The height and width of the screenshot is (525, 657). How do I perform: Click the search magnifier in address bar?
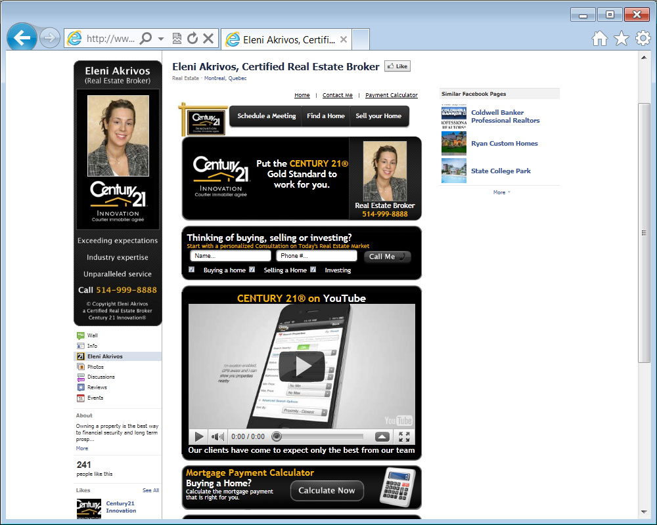[145, 39]
